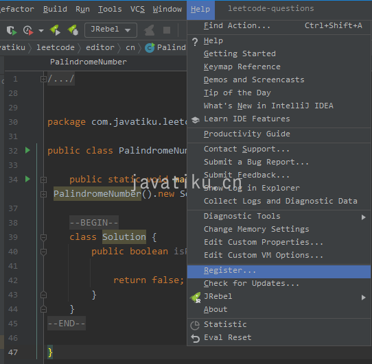372x364 pixels.
Task: Click the Run with Coverage icon
Action: click(x=12, y=30)
